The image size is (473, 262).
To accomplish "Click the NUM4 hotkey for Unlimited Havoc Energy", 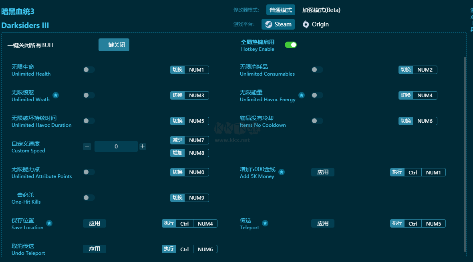I will (418, 96).
